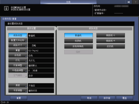
Task: Open 彩色纸 colored paper setting
Action: click(x=18, y=55)
